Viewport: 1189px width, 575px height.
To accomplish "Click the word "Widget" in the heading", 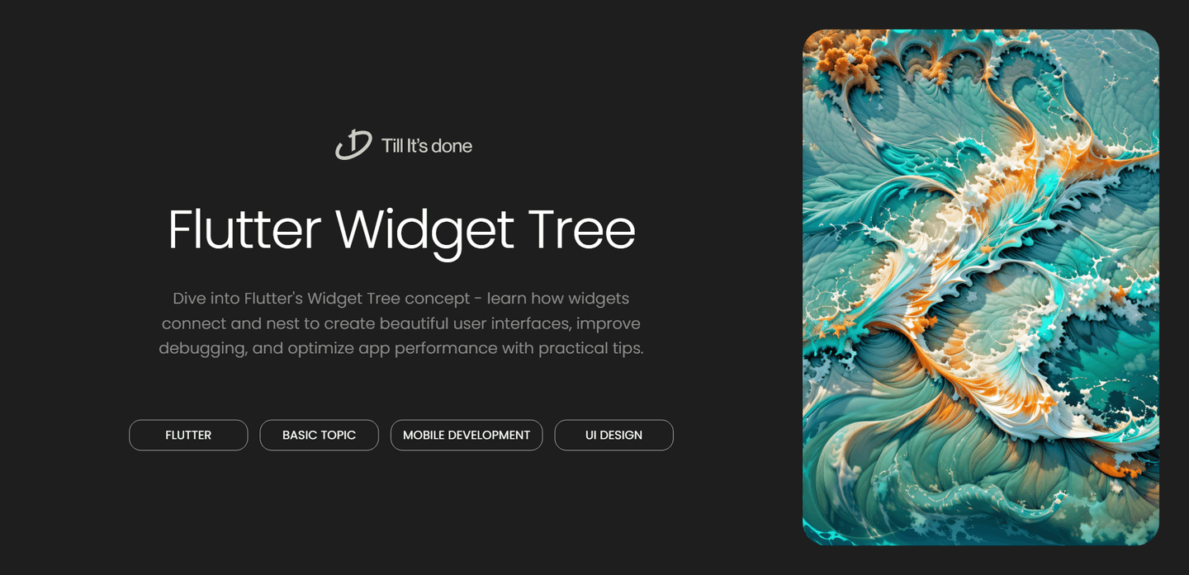I will (x=424, y=232).
